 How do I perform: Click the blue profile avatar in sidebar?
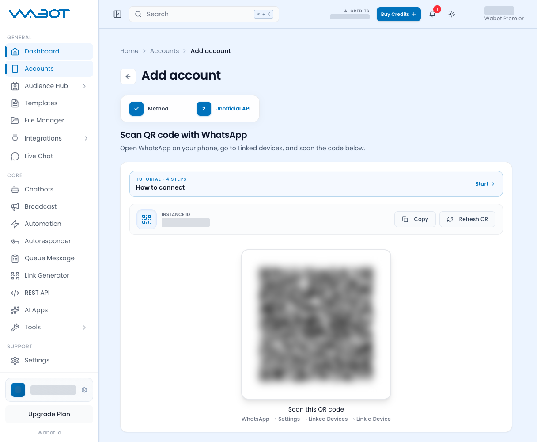(18, 390)
